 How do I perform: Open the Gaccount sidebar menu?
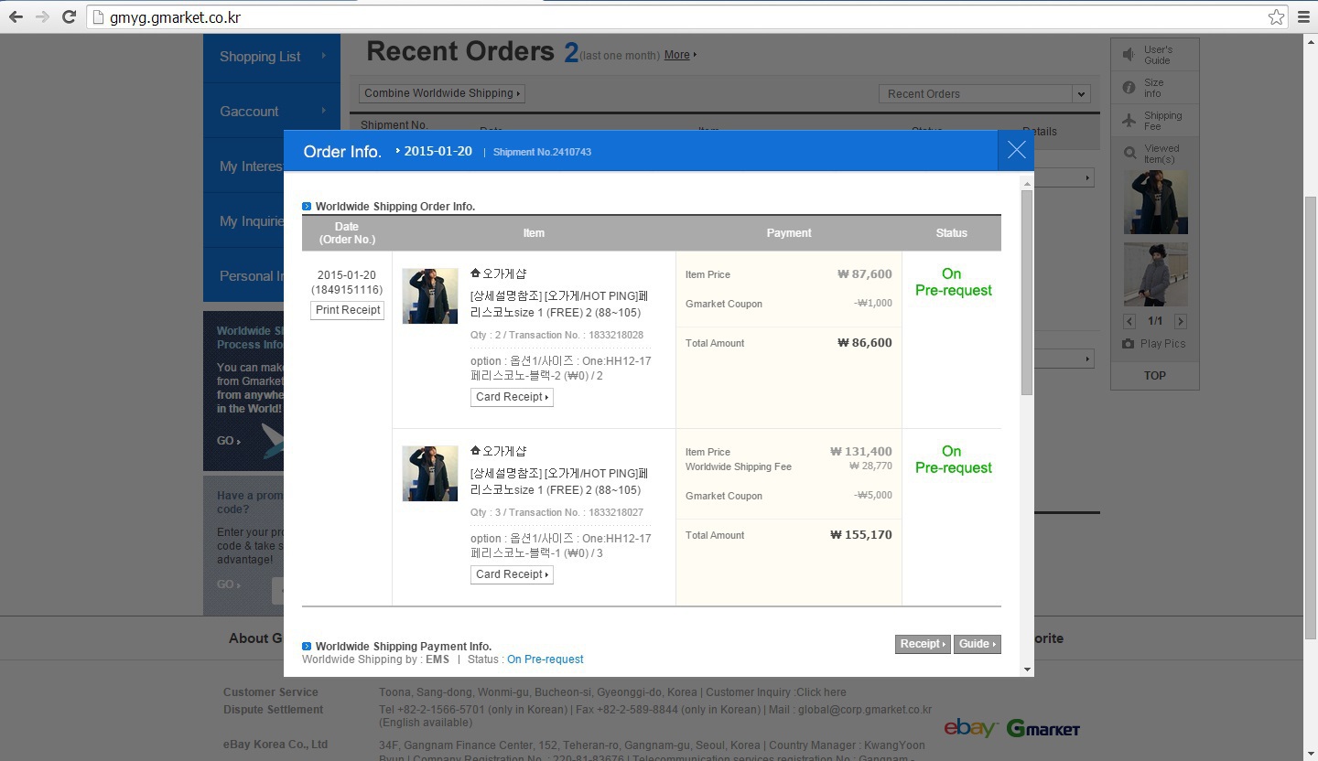pos(272,112)
